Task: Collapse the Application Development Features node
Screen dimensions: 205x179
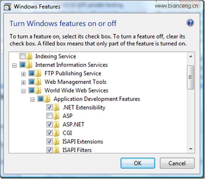Action: 33,100
